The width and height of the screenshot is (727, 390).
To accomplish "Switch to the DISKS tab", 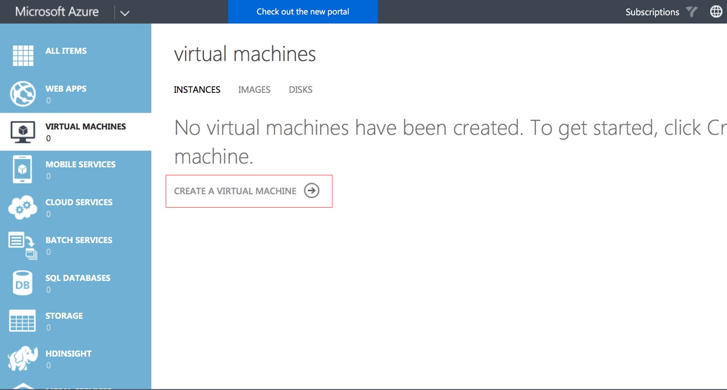I will [x=300, y=90].
